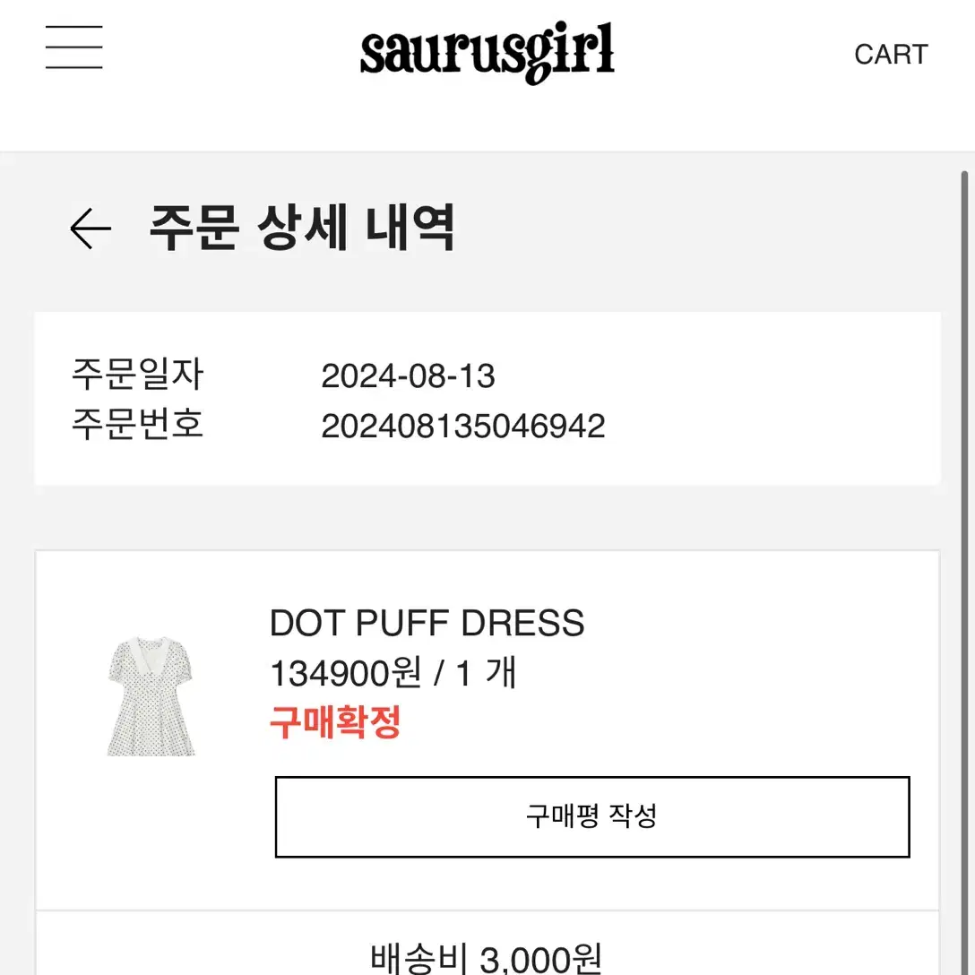Click the 주문일자 label

pos(137,375)
